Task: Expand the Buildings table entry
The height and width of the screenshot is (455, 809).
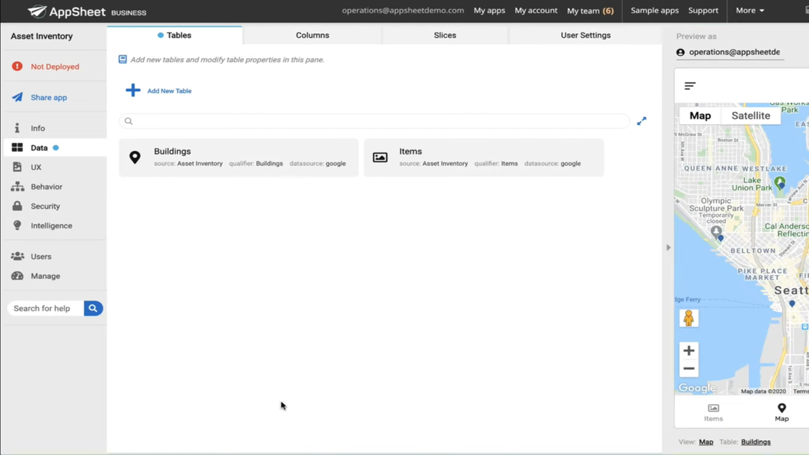Action: pos(239,157)
